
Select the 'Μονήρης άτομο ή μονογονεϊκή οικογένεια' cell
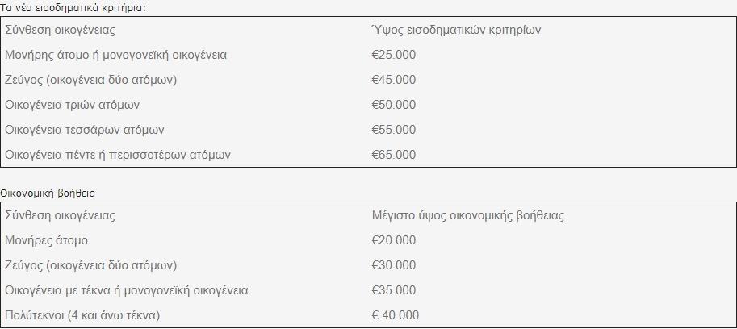[x=116, y=55]
